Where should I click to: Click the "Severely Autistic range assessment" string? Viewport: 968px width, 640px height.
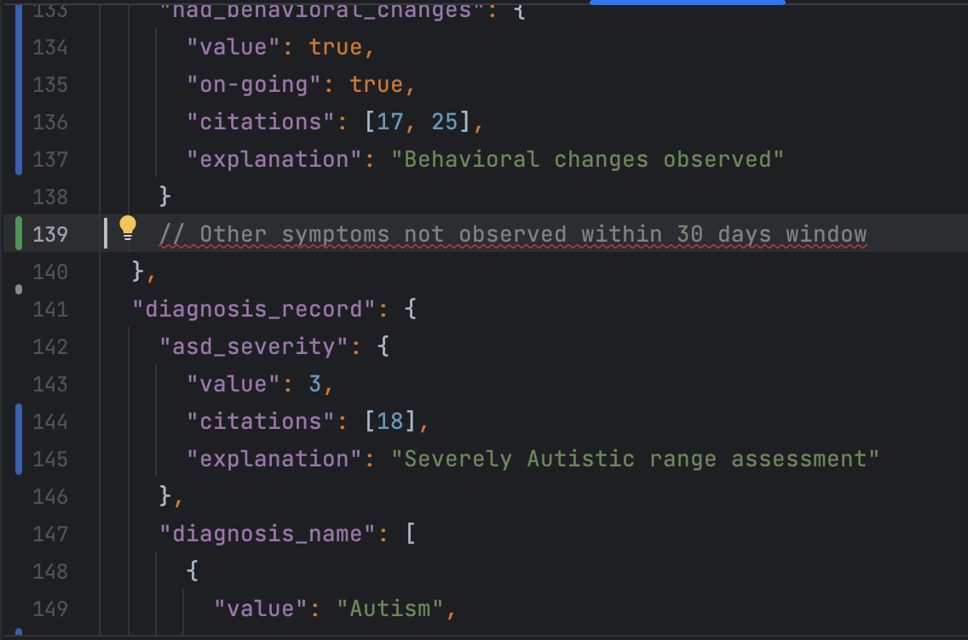pos(635,459)
